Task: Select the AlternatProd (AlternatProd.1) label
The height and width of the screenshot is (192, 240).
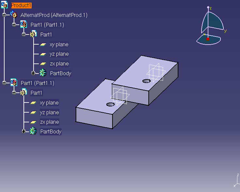Action: click(x=54, y=15)
